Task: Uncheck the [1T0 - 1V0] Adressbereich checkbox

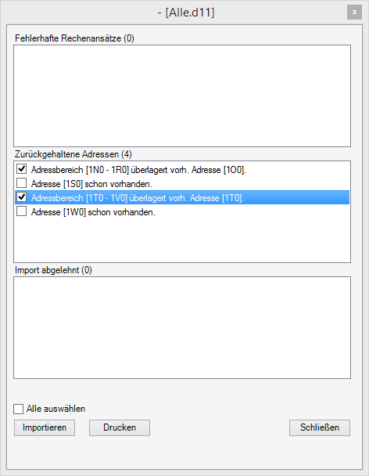Action: [x=22, y=197]
